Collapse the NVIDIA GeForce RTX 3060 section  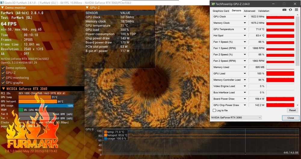click(3, 88)
